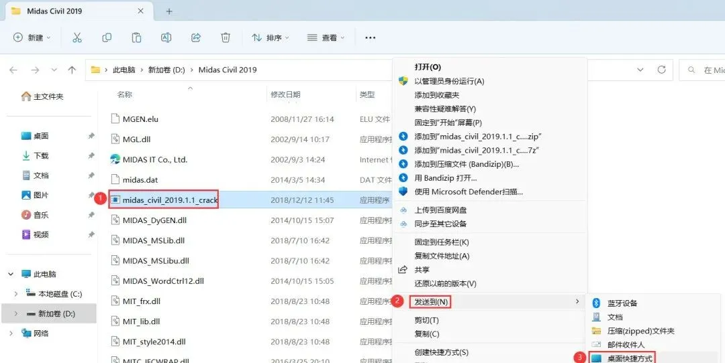This screenshot has width=725, height=363.
Task: Select 主文件夹 in sidebar
Action: point(42,96)
